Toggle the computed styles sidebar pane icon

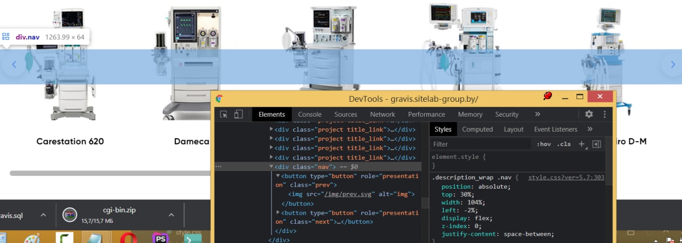[597, 144]
